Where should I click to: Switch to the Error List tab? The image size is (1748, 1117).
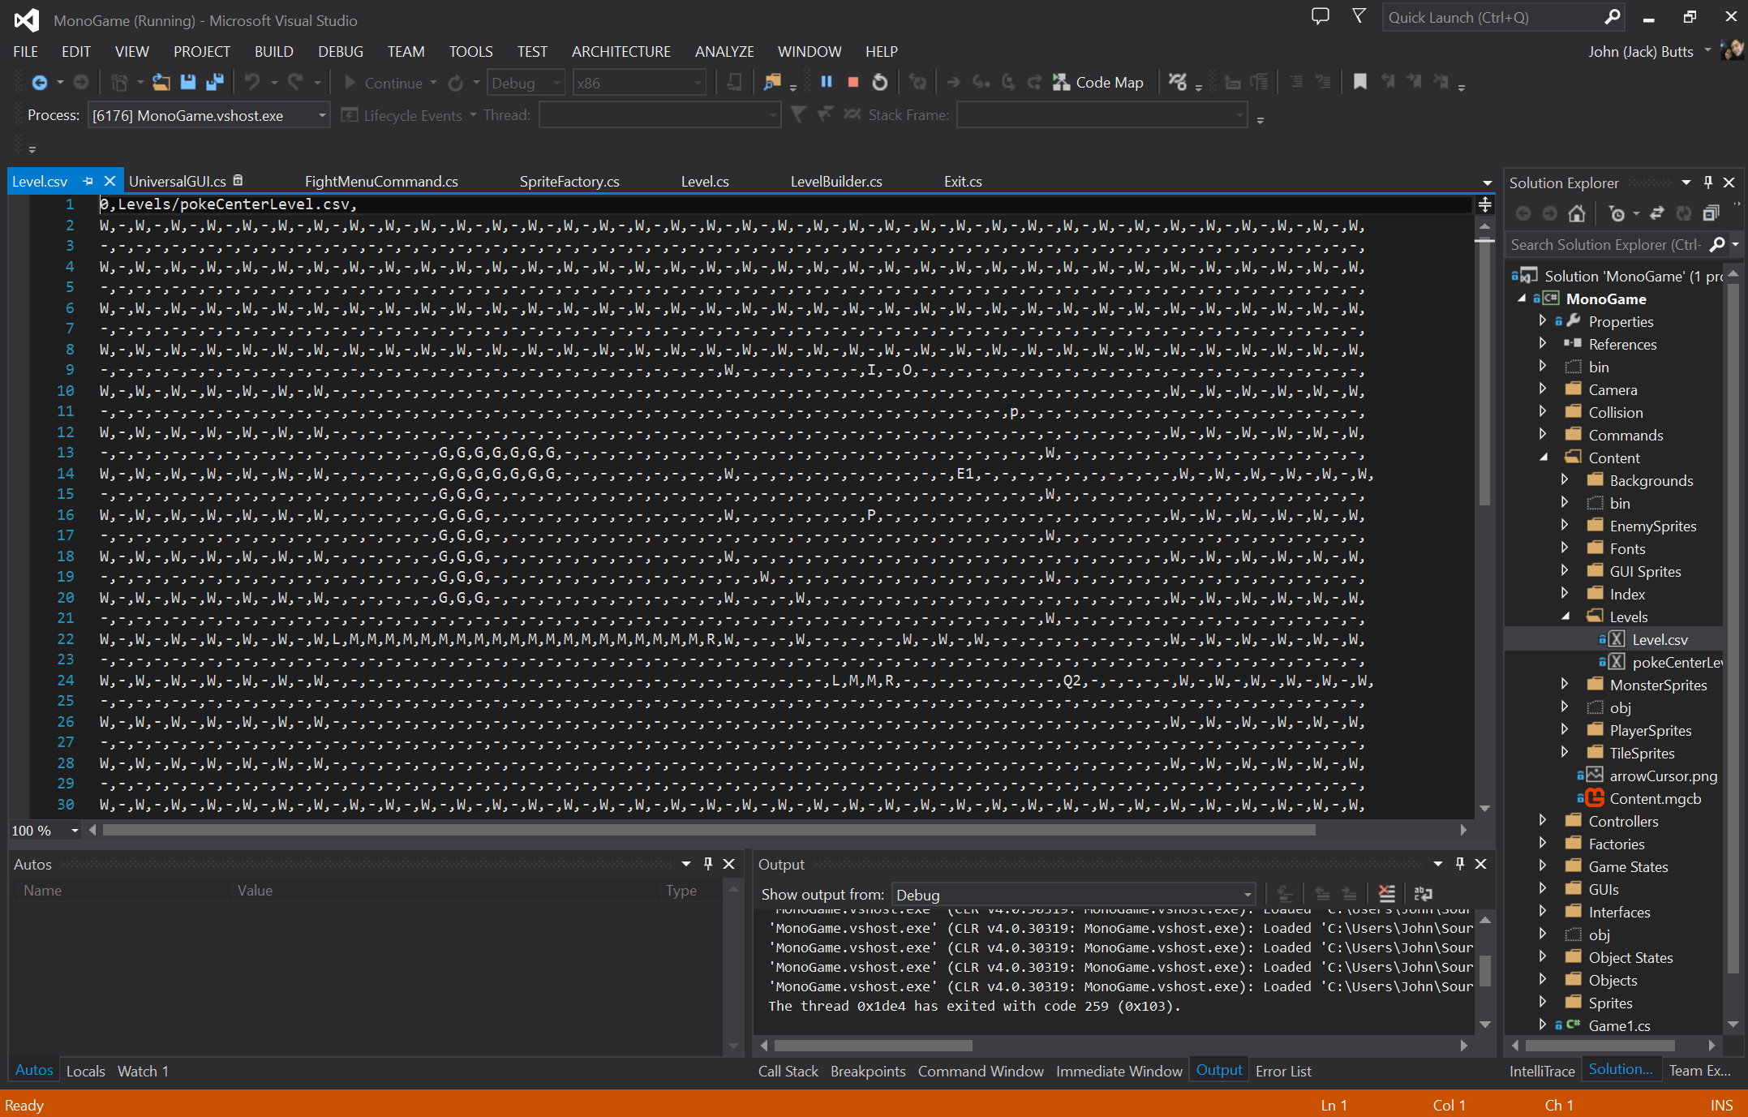click(1283, 1071)
